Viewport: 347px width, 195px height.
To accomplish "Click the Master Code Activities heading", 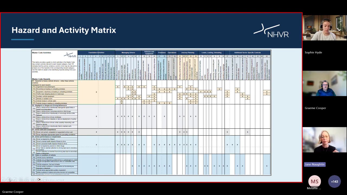I will coord(41,53).
